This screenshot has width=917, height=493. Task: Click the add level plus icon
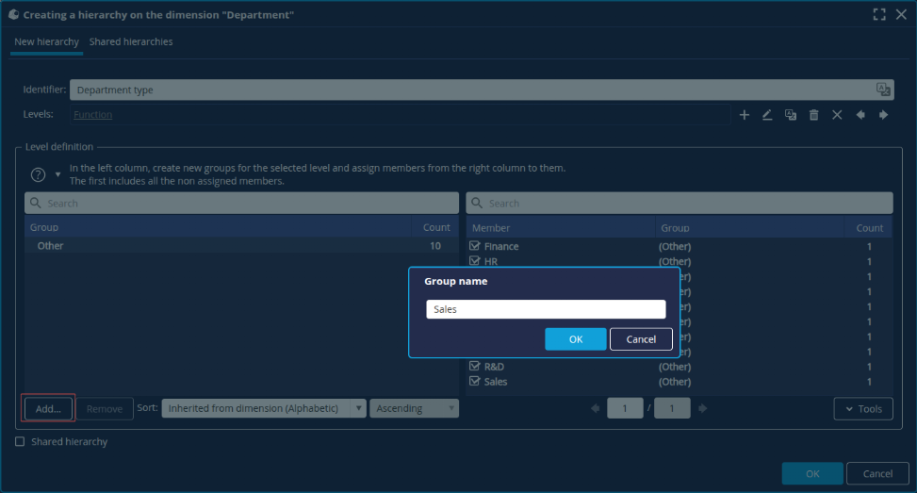click(744, 115)
